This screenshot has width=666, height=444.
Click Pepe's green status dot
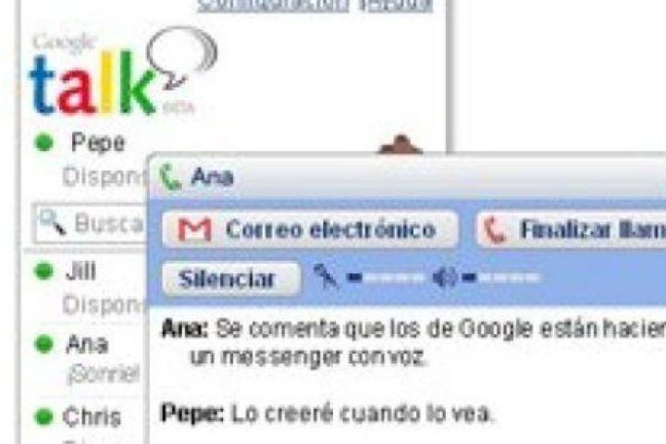(x=44, y=142)
